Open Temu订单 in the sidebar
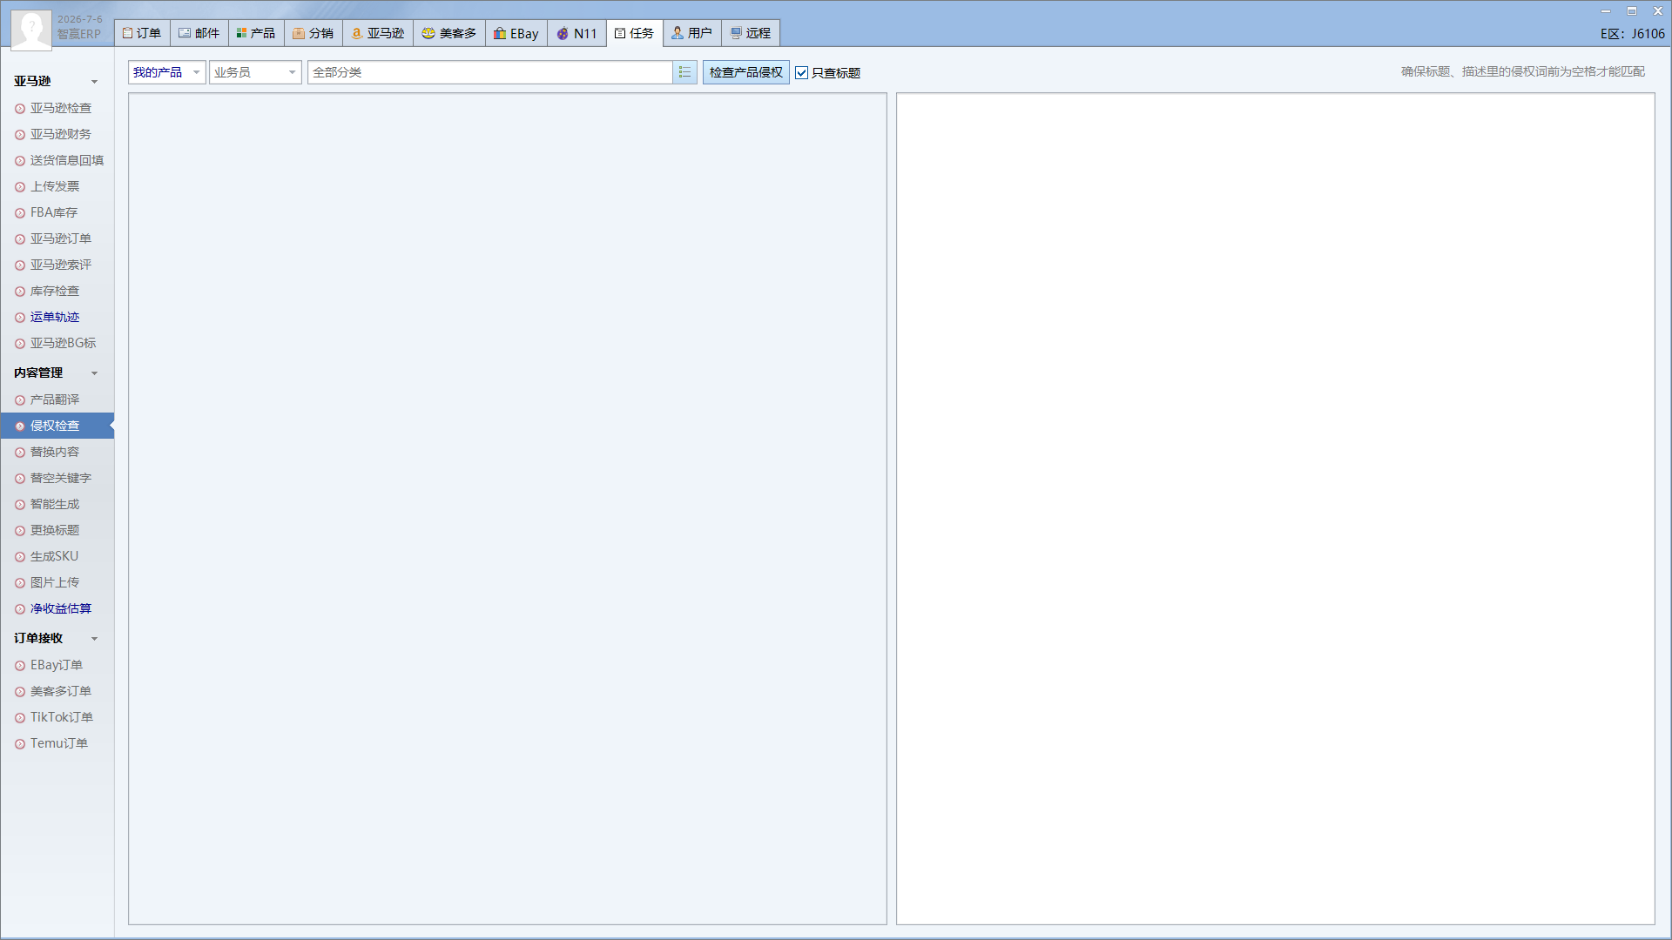 57,743
